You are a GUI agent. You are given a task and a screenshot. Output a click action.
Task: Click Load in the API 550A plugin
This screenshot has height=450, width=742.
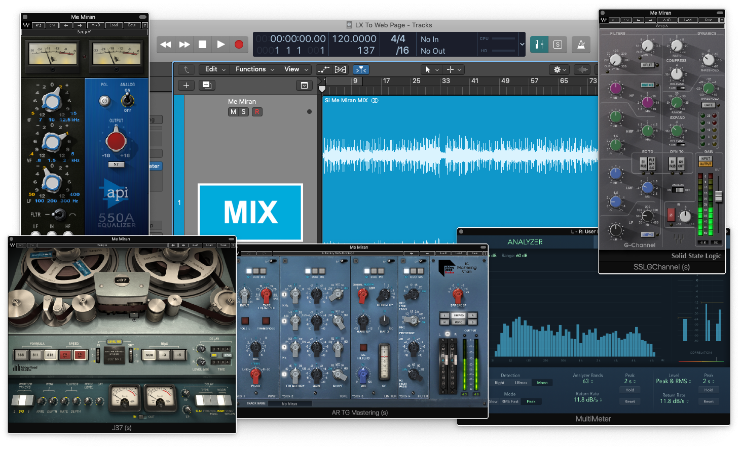pyautogui.click(x=114, y=25)
